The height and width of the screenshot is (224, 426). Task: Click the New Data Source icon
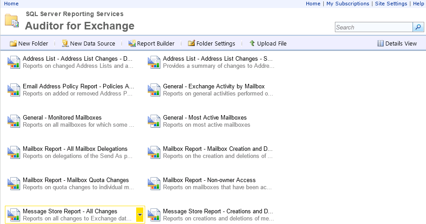point(65,43)
